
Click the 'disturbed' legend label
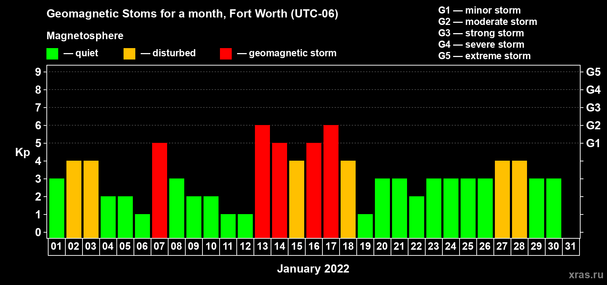[x=174, y=53]
